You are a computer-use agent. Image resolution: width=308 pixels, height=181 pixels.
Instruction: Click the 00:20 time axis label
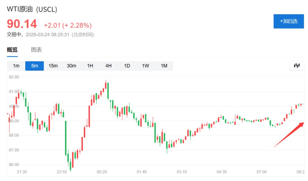tap(102, 172)
